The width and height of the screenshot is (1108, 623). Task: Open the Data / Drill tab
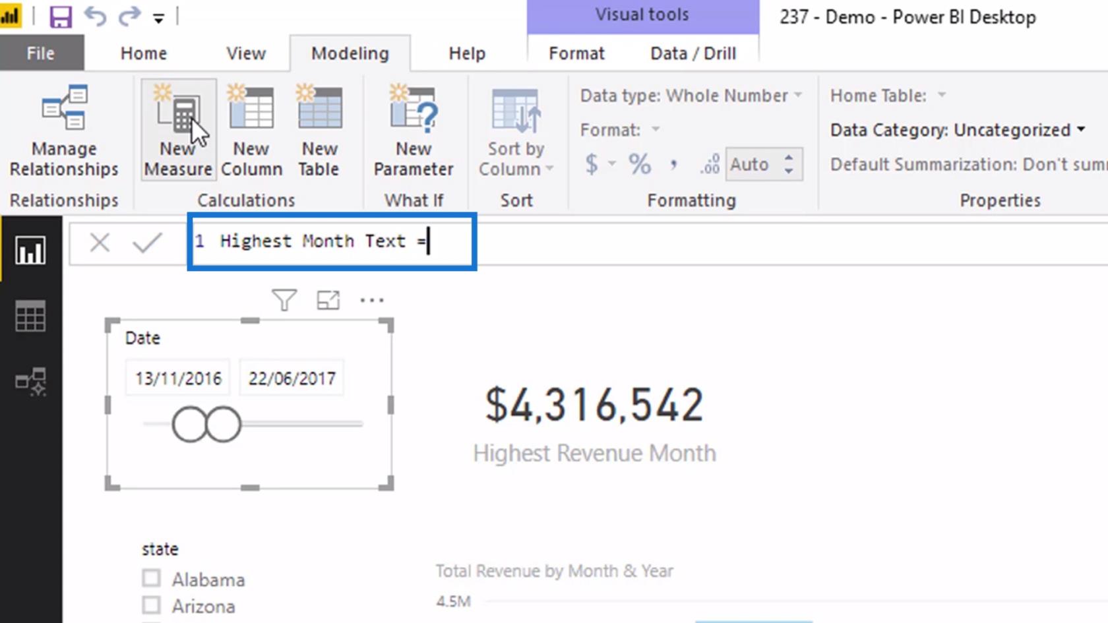tap(693, 53)
